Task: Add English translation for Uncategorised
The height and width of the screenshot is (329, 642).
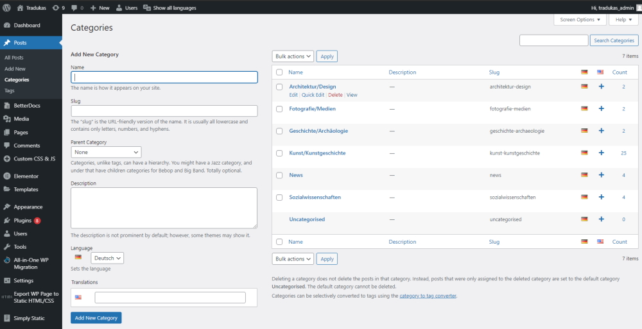Action: [601, 219]
